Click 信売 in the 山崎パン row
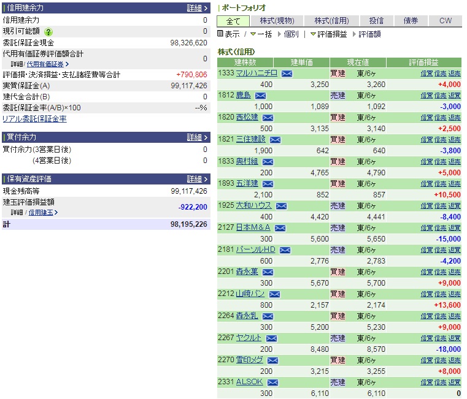 pos(440,294)
